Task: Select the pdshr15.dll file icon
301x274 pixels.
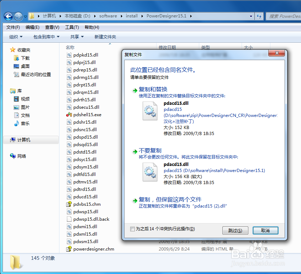Action: click(69, 122)
